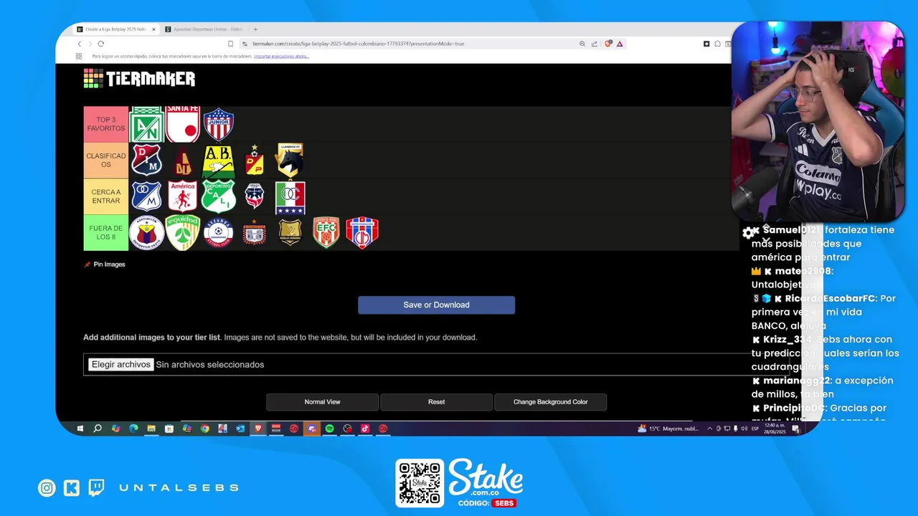Select the Águilas Doradas gold crest
918x516 pixels.
click(x=290, y=232)
